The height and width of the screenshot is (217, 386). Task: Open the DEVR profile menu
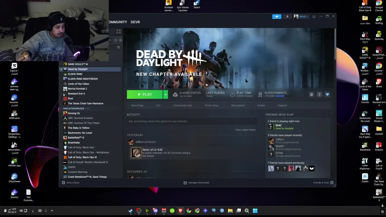(135, 22)
